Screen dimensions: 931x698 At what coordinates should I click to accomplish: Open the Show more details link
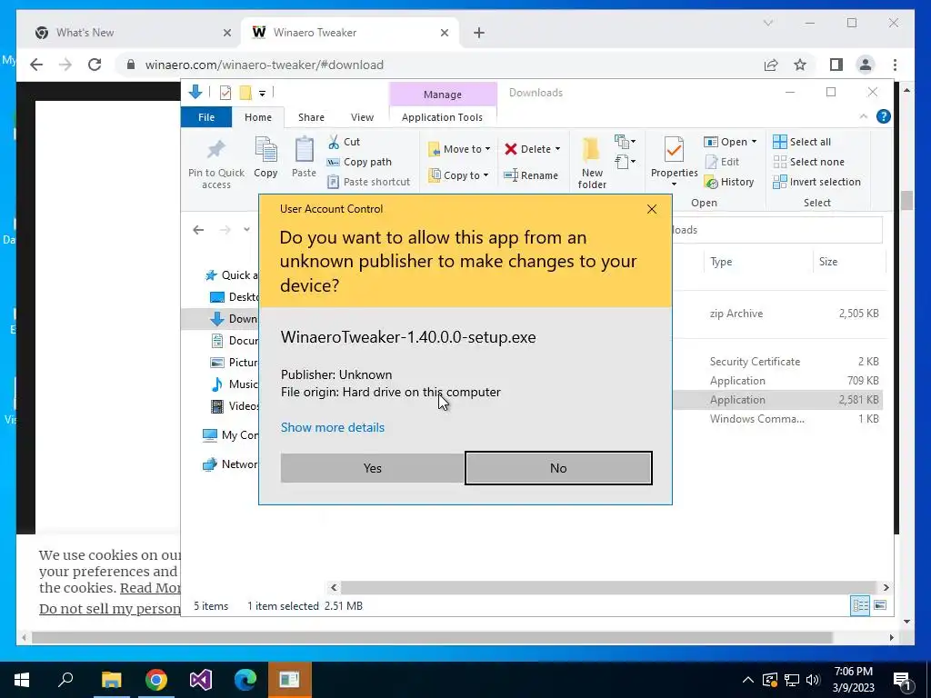pyautogui.click(x=333, y=427)
